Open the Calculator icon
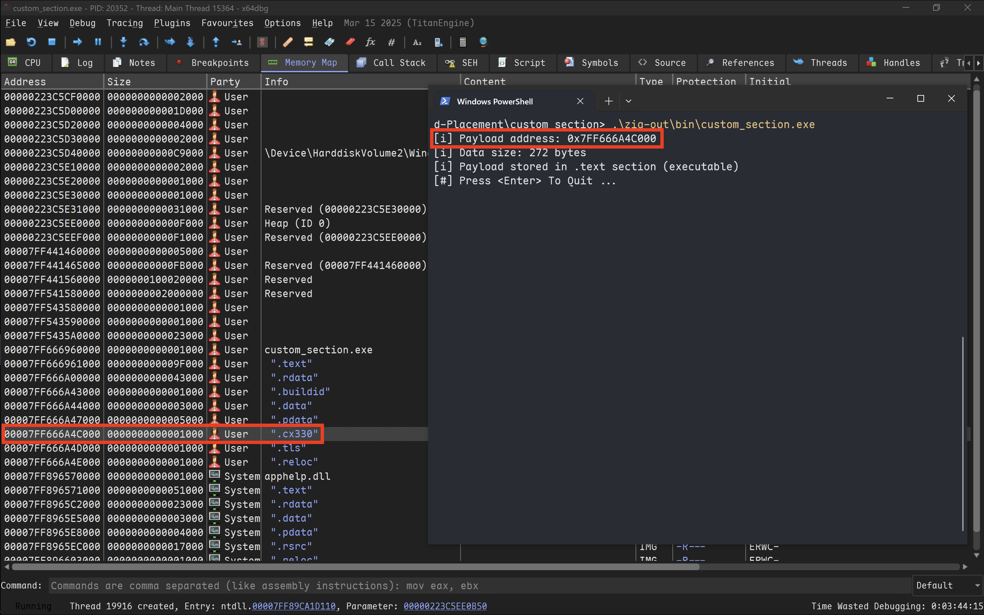Screen dimensions: 984x615 [463, 42]
